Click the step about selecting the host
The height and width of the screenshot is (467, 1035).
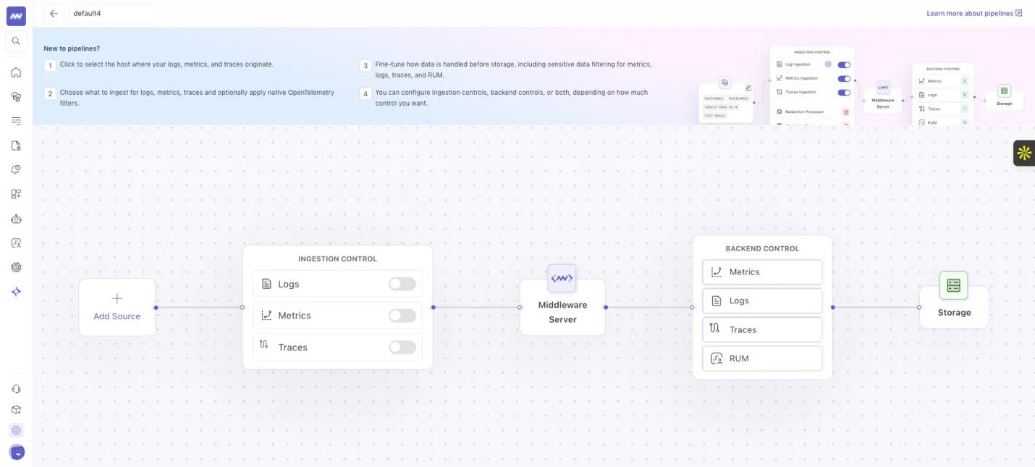click(x=166, y=64)
